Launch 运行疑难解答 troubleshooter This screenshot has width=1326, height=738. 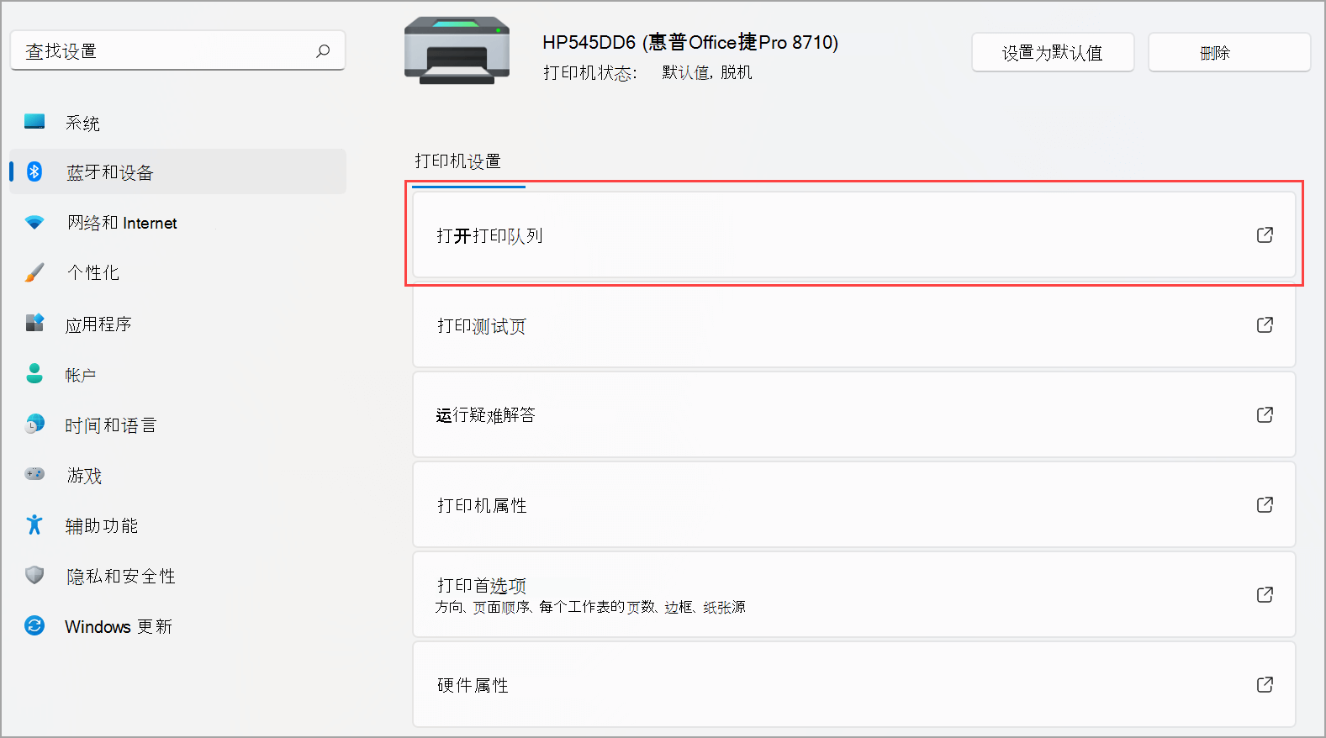pos(853,415)
